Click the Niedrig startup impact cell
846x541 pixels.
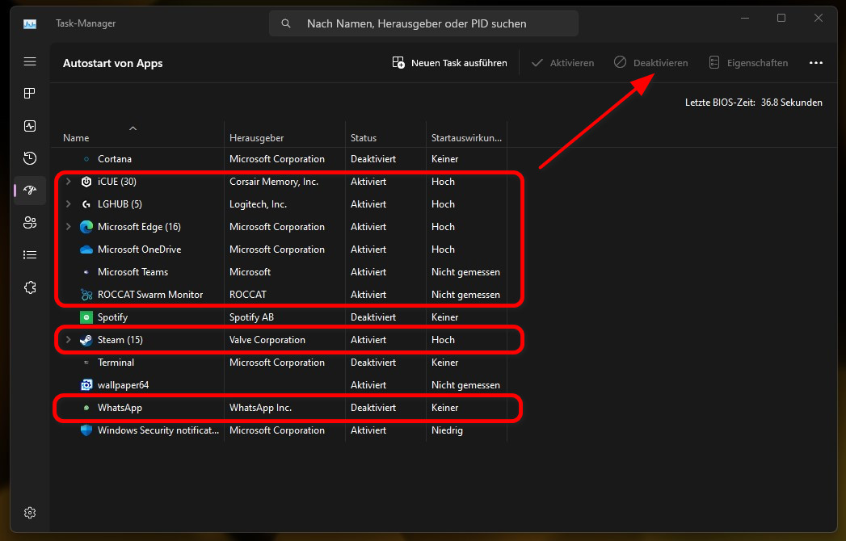(447, 430)
